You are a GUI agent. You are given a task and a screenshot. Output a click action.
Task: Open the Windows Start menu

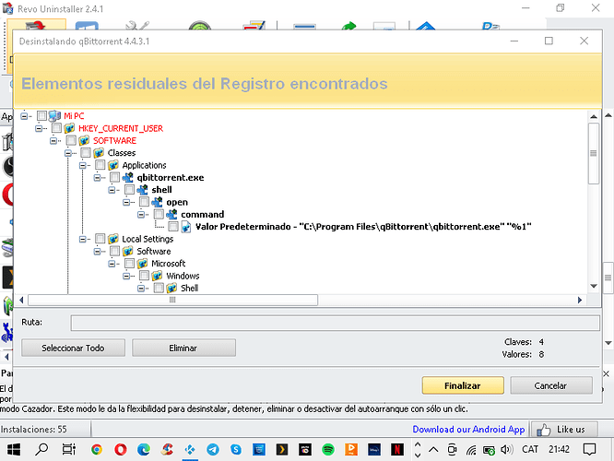(x=14, y=449)
